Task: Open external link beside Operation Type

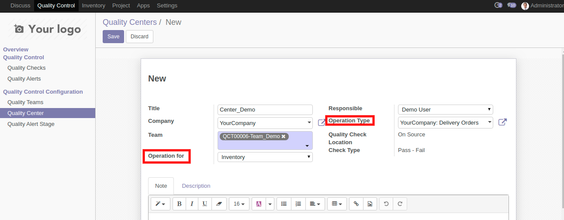Action: coord(502,122)
